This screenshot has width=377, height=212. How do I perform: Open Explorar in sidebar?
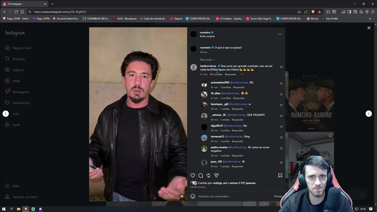click(x=14, y=70)
